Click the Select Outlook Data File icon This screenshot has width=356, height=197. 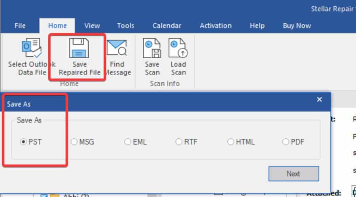(x=32, y=48)
